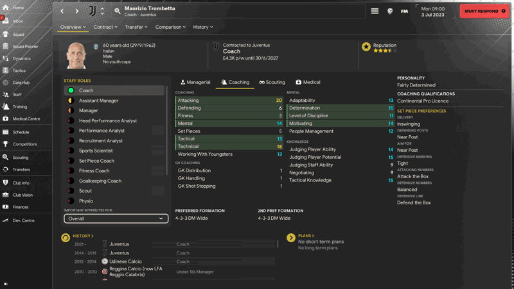The image size is (514, 289).
Task: Open the Transfers arrows icon
Action: click(x=6, y=169)
